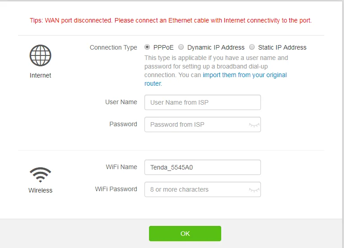Click the Internet caption under the globe
Screen dimensions: 344x248
[40, 75]
